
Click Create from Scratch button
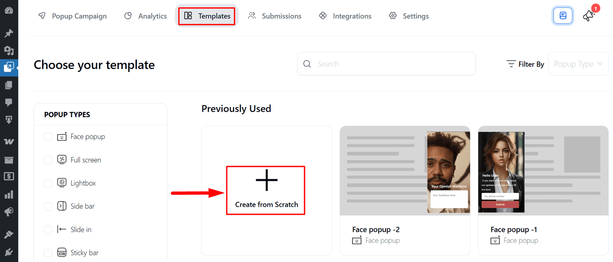point(266,190)
